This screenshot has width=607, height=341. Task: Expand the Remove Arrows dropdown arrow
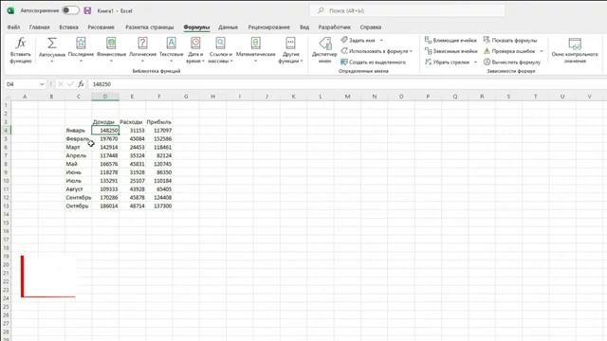[475, 62]
